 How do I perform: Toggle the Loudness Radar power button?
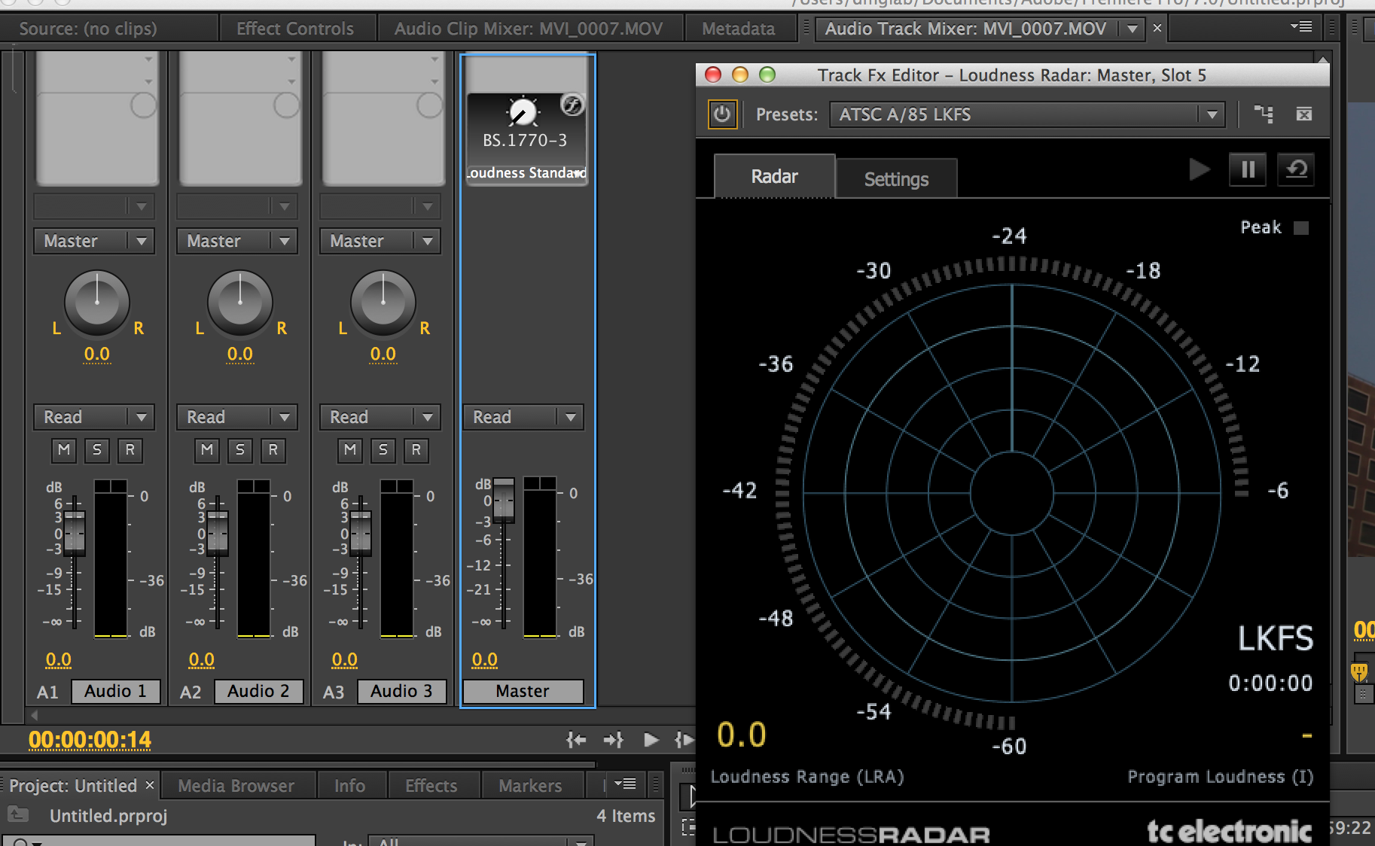tap(721, 114)
